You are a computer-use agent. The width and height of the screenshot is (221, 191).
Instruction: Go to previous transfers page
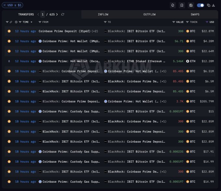(x=38, y=14)
